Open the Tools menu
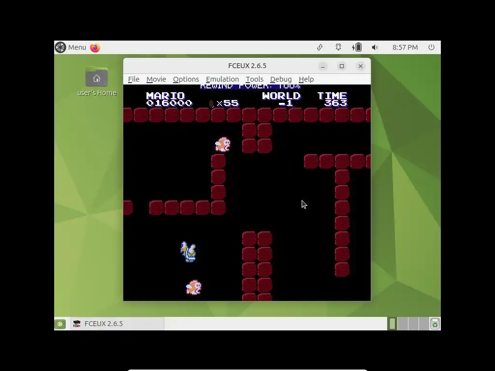The height and width of the screenshot is (371, 495). (254, 79)
